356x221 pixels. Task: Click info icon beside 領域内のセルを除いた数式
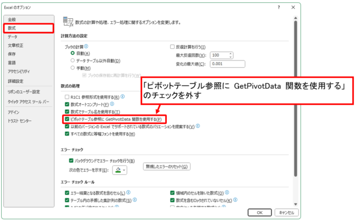coord(227,193)
